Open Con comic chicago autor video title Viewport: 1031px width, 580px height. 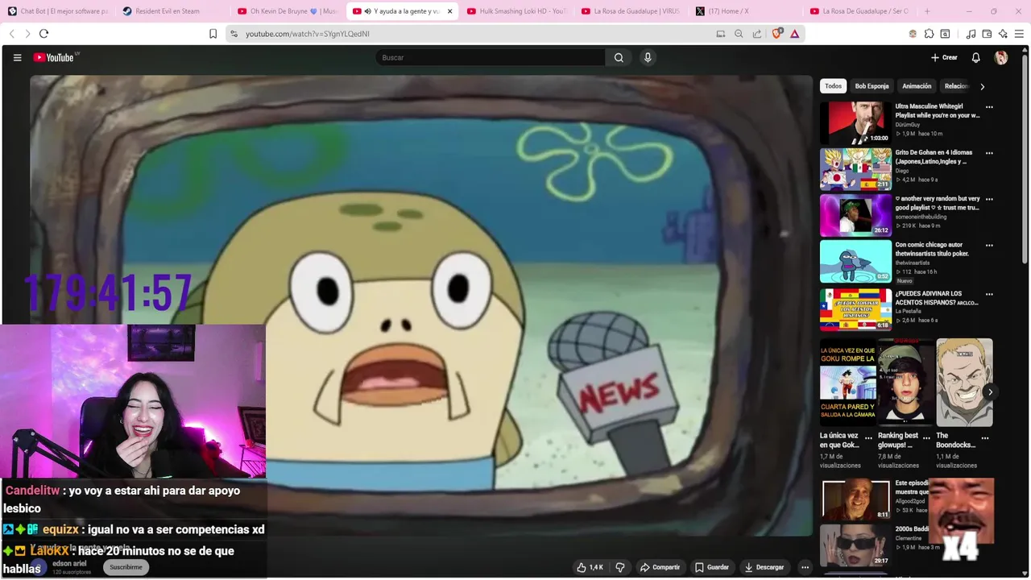[x=932, y=249]
